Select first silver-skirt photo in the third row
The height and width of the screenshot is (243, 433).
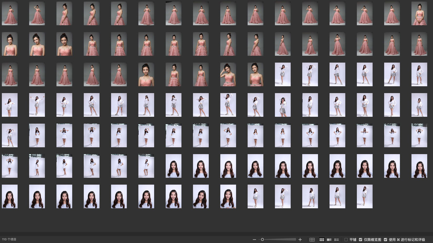pyautogui.click(x=283, y=74)
